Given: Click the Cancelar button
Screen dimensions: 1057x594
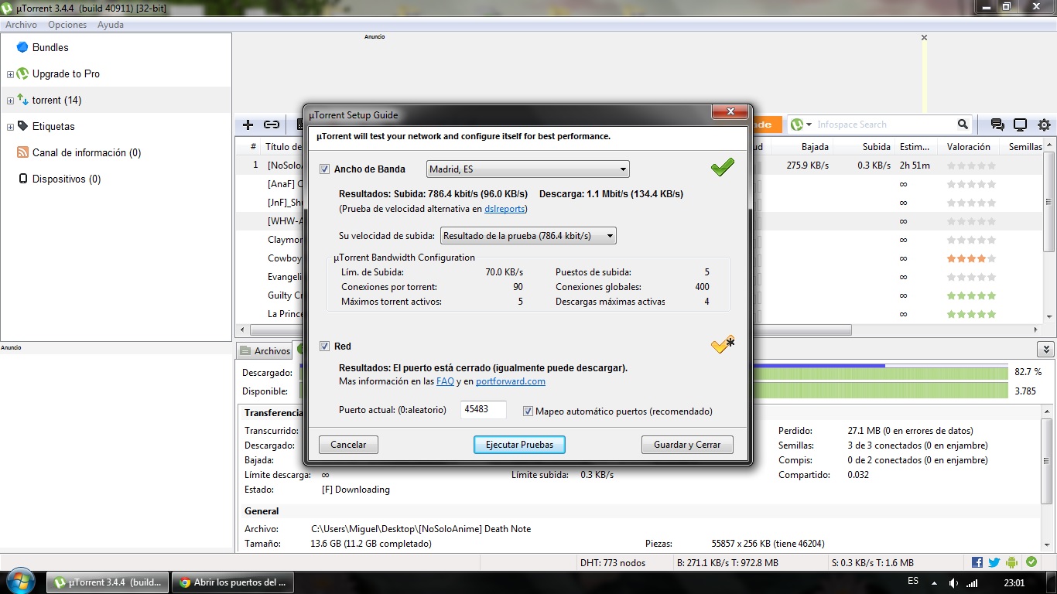Looking at the screenshot, I should click(x=348, y=445).
